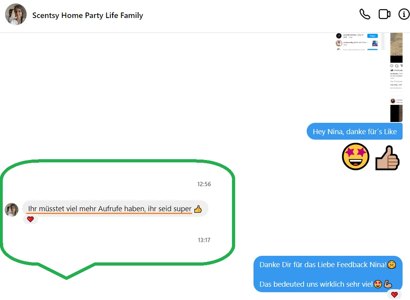Click the thumbs-up emoji in received message
The width and height of the screenshot is (410, 300).
198,209
